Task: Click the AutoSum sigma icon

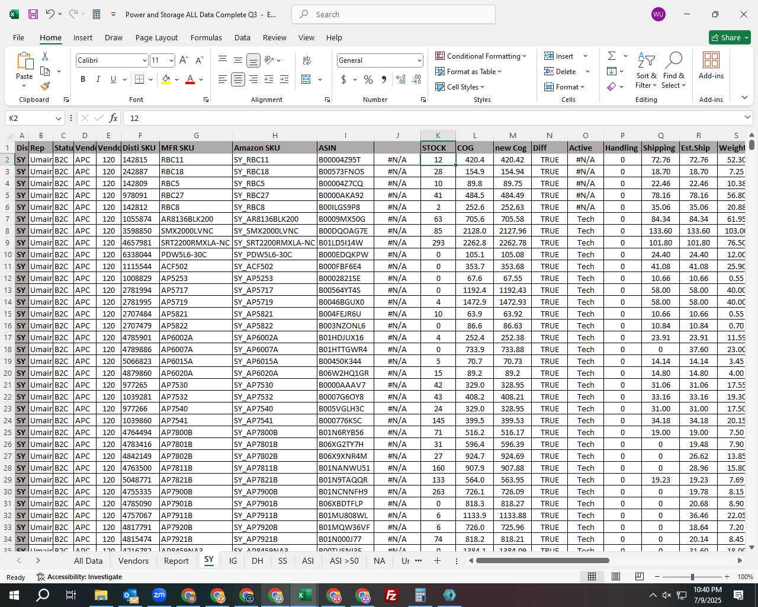Action: coord(612,56)
